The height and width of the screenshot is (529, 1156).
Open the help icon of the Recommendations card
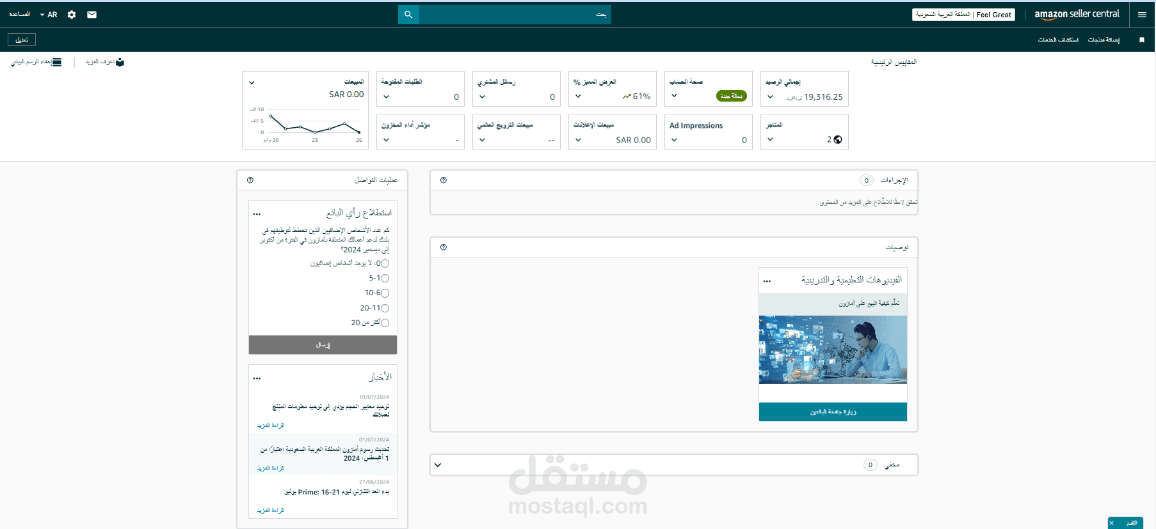pyautogui.click(x=444, y=247)
